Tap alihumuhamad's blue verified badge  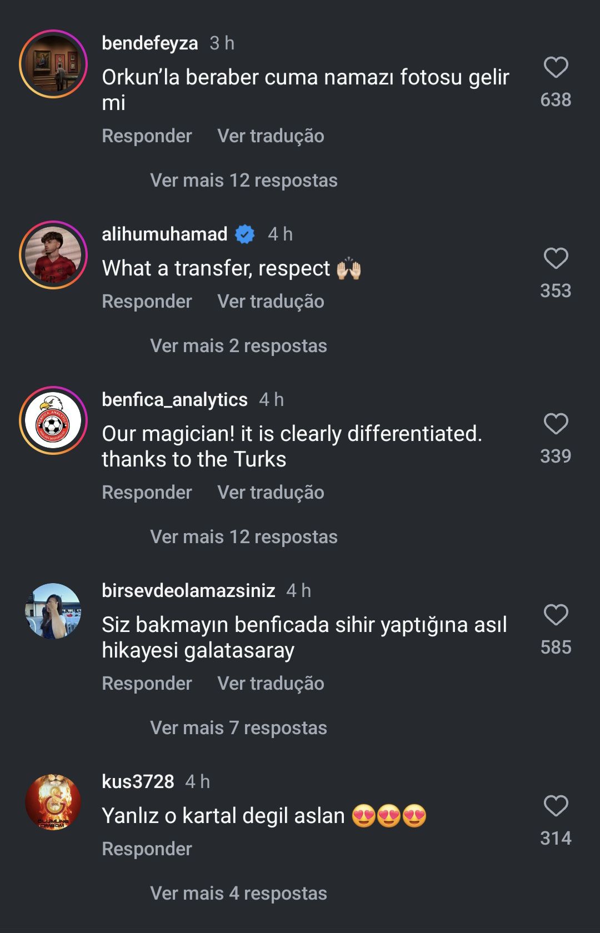tap(245, 234)
